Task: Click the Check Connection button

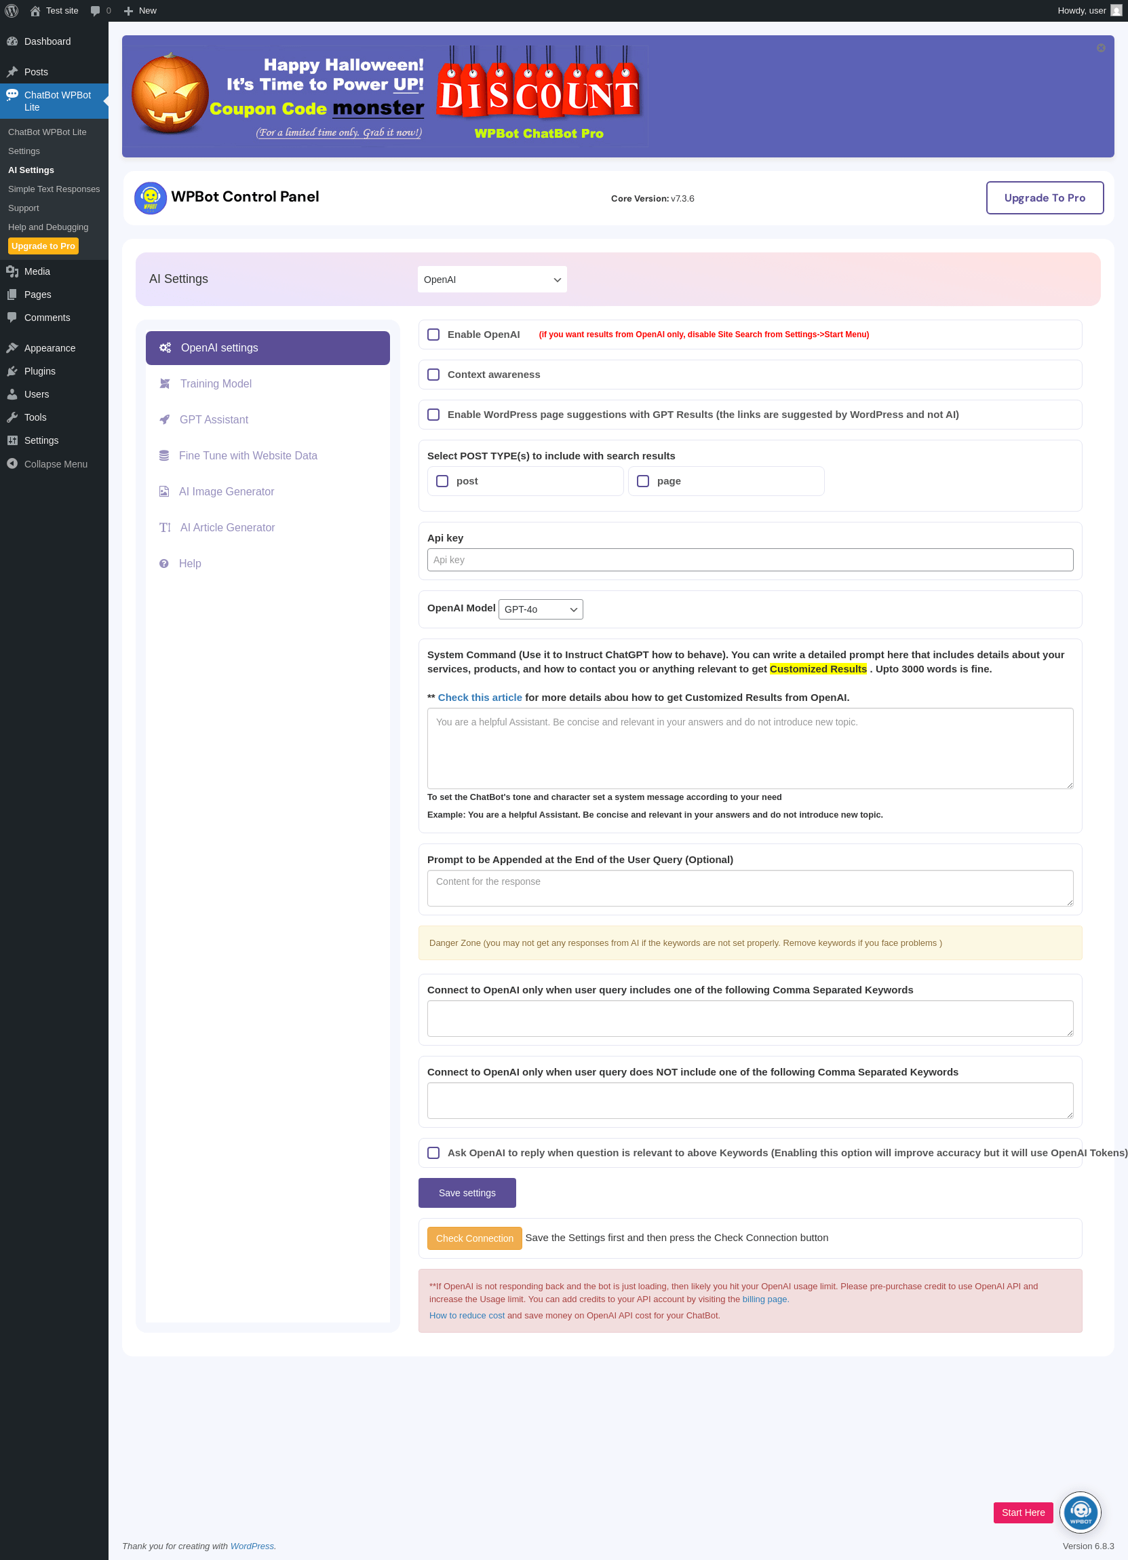Action: (474, 1238)
